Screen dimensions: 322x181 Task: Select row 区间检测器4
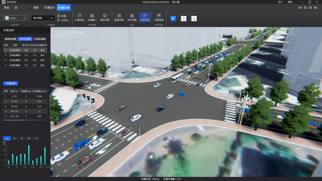click(25, 65)
